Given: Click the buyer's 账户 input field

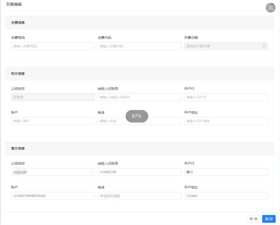Looking at the screenshot, I should [53, 121].
